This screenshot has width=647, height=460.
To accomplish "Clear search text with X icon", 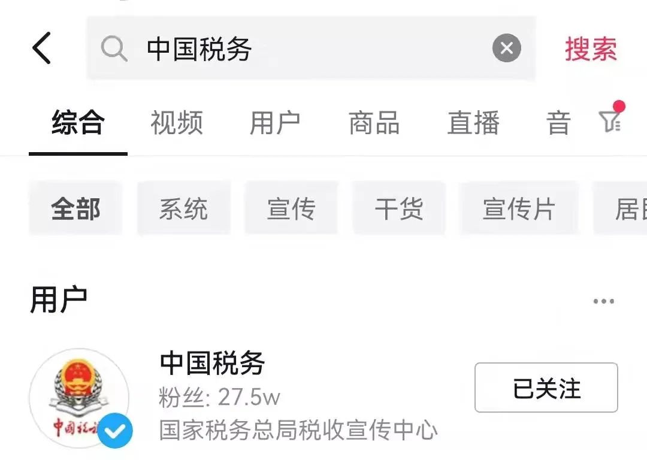I will (x=506, y=48).
